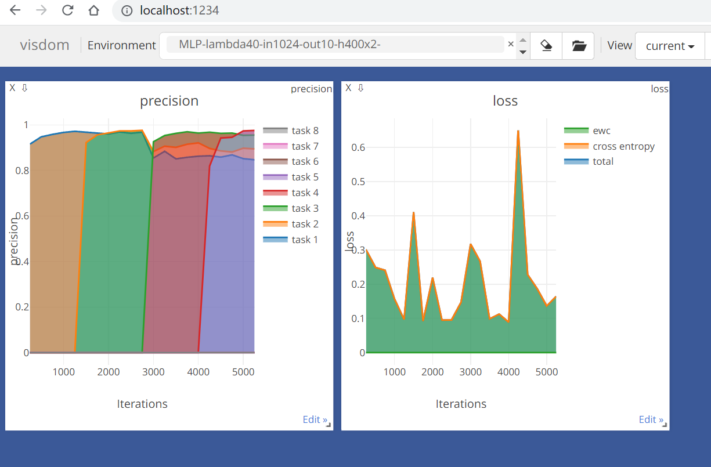The height and width of the screenshot is (467, 711).
Task: Download the loss plot
Action: click(360, 88)
